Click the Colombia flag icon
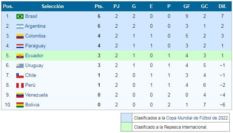The height and width of the screenshot is (133, 233). (20, 36)
